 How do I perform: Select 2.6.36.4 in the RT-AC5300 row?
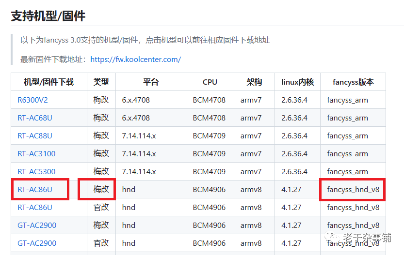tap(294, 171)
